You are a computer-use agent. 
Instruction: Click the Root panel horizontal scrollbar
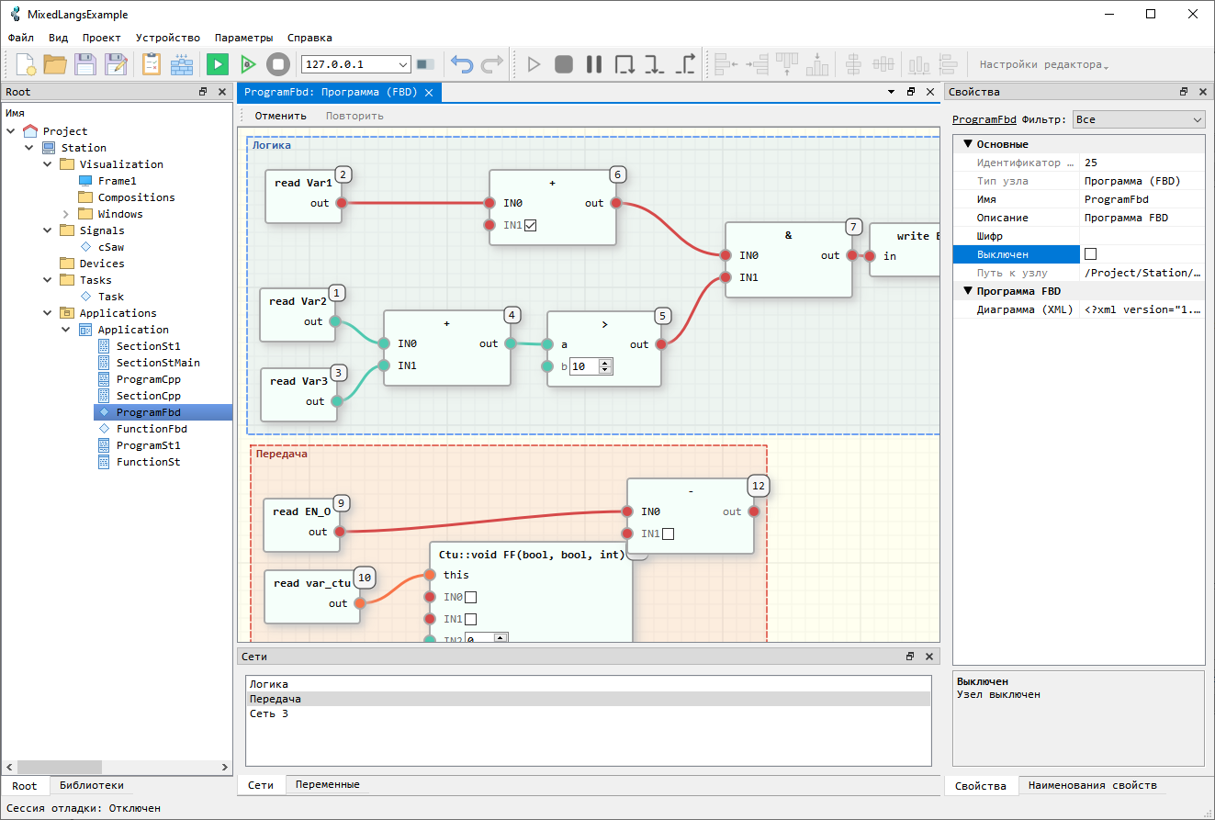[117, 767]
